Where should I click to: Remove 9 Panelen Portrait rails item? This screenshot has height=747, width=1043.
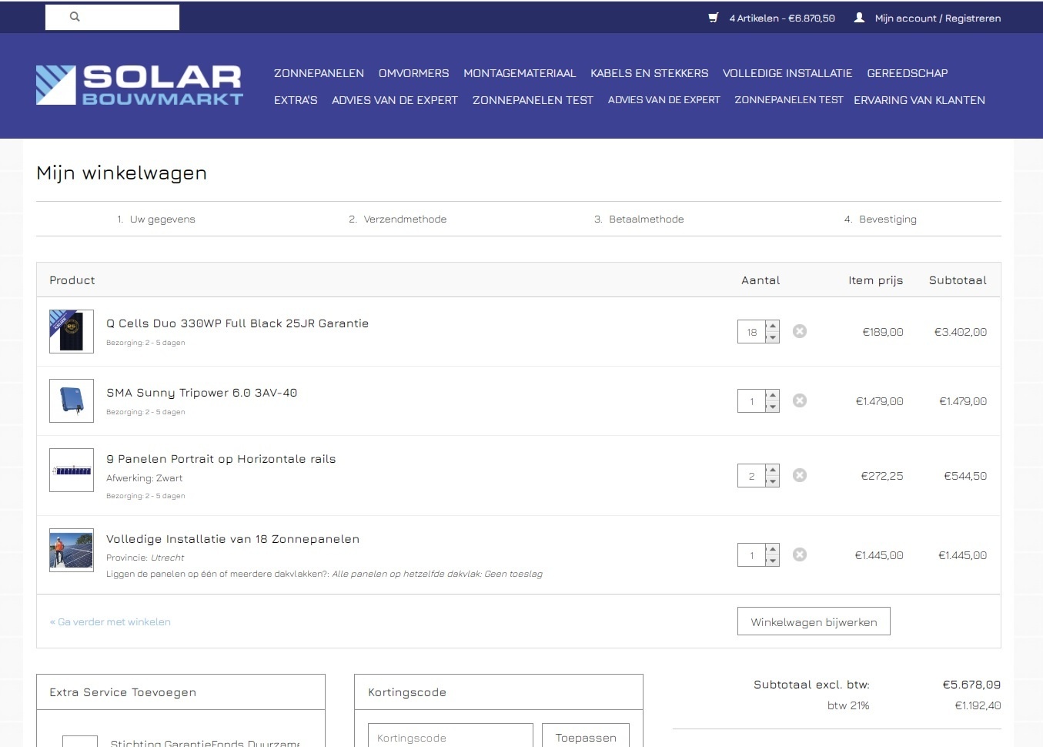pyautogui.click(x=800, y=475)
